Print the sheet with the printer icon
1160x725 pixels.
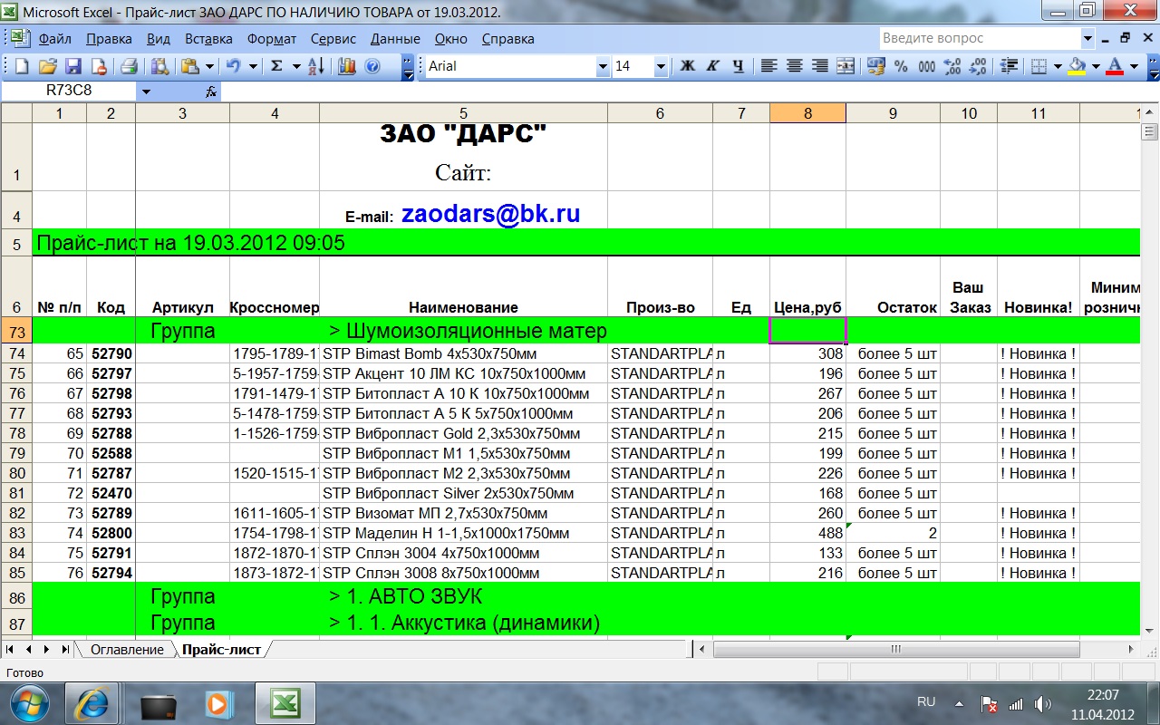tap(129, 66)
